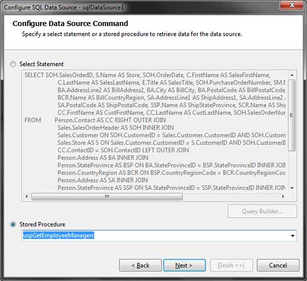Click the 'Sales.Store AS S ON' line

point(171,143)
